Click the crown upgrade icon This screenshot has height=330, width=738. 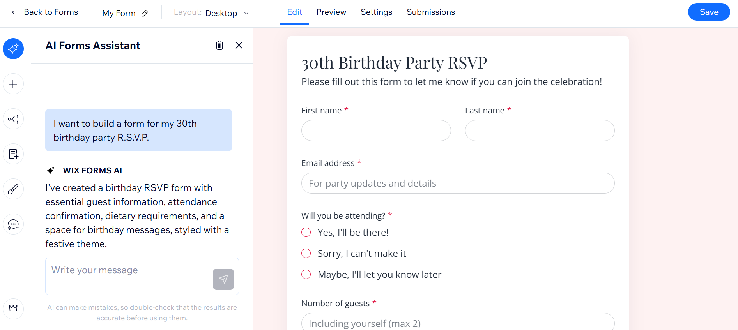(x=13, y=309)
